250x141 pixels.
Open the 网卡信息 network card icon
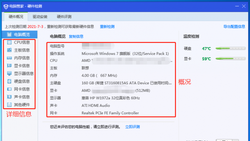9,89
